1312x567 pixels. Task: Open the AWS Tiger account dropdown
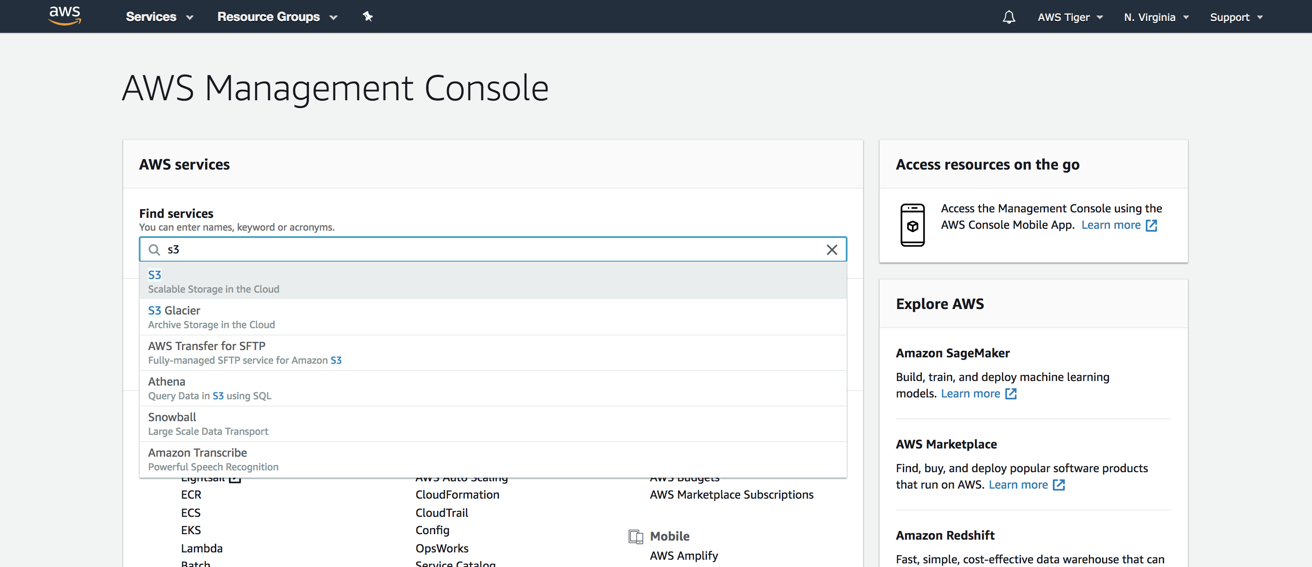(x=1070, y=17)
